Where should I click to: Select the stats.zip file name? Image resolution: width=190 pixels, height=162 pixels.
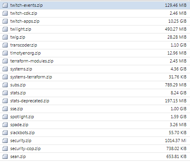tap(18, 93)
